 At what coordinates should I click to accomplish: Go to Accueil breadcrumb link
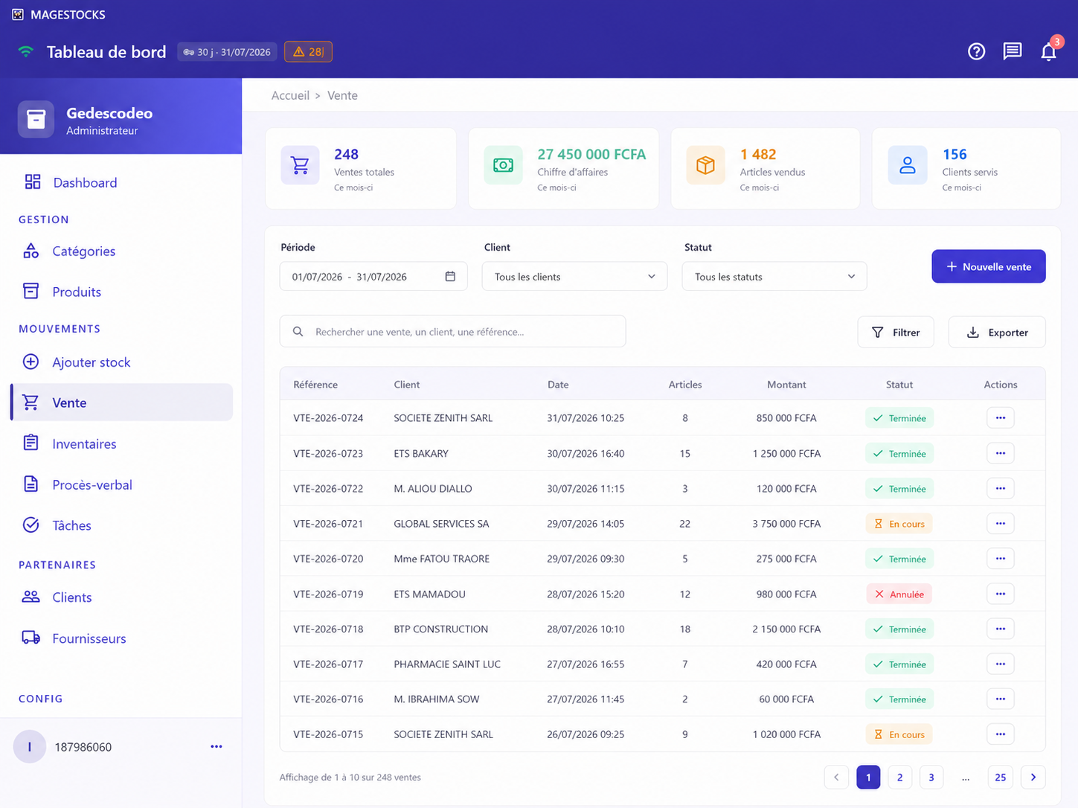pyautogui.click(x=290, y=95)
